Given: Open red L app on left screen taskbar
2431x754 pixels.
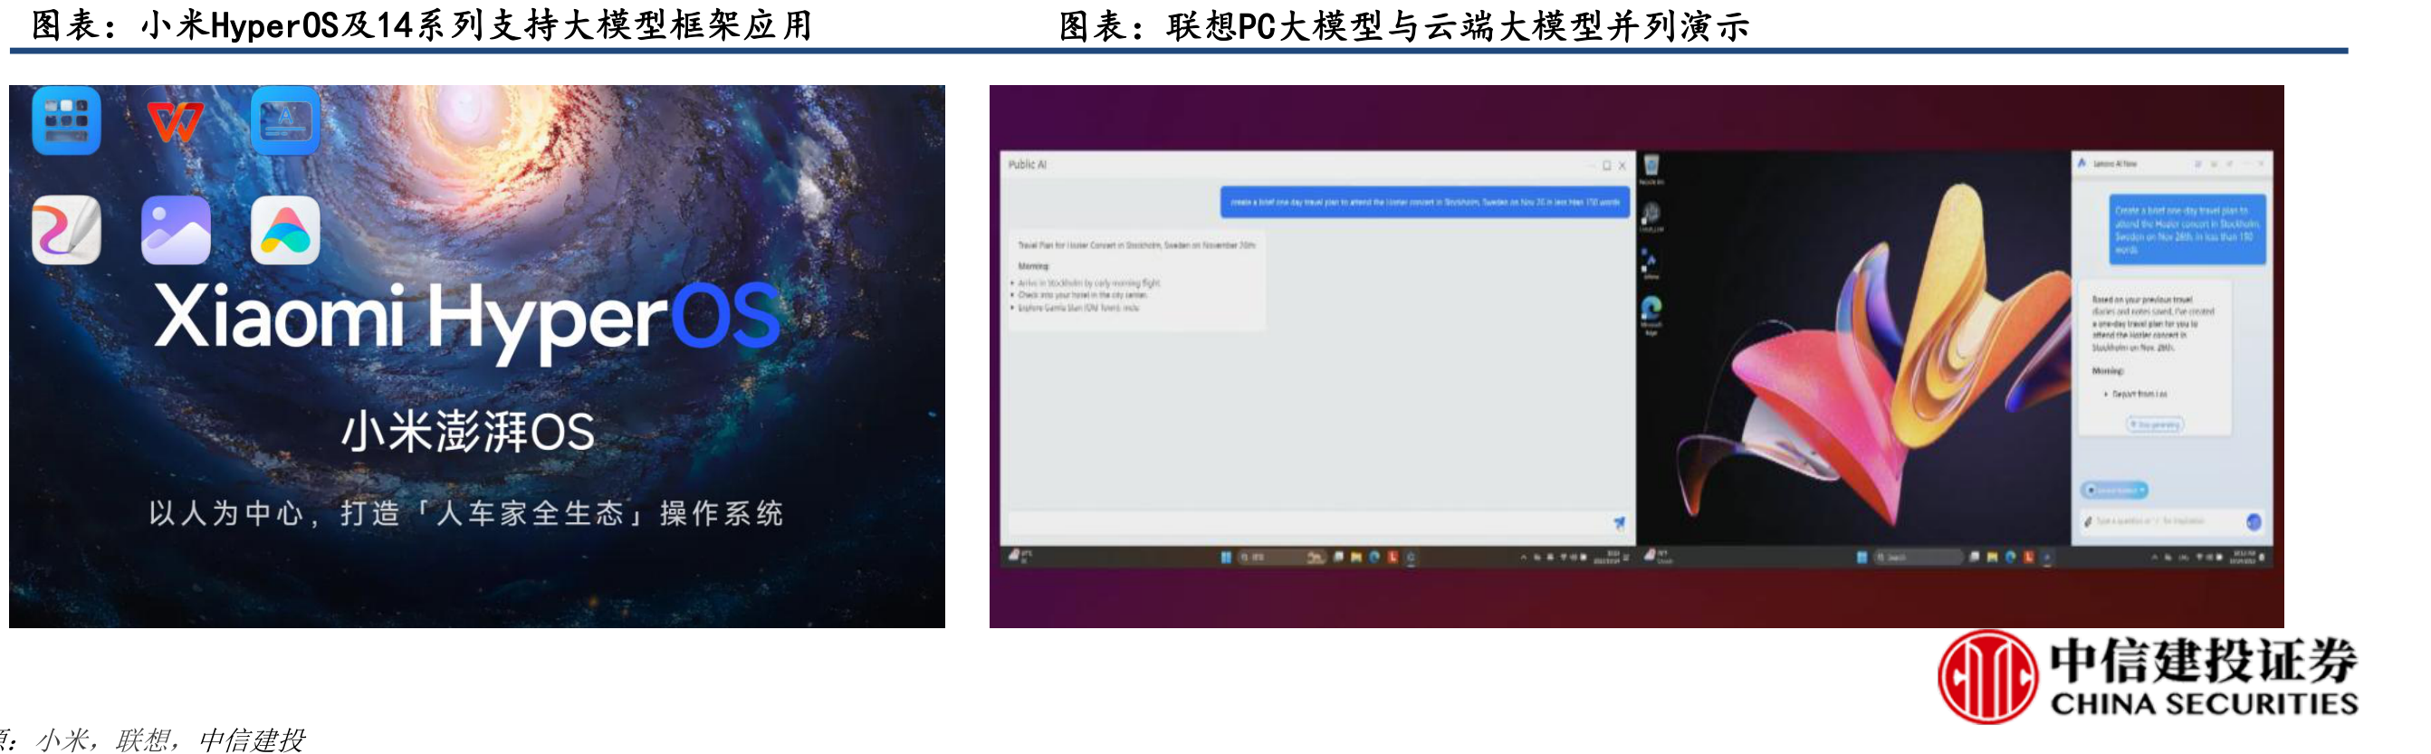Looking at the screenshot, I should [x=1393, y=558].
